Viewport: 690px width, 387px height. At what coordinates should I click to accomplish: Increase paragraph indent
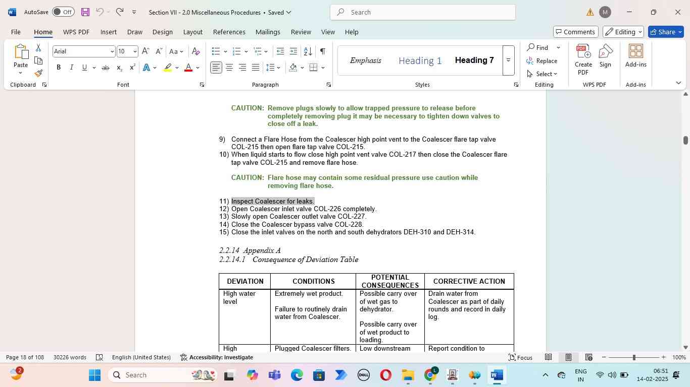293,51
